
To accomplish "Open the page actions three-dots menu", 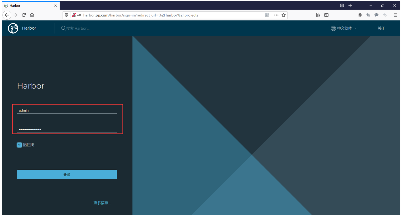I will tap(276, 15).
